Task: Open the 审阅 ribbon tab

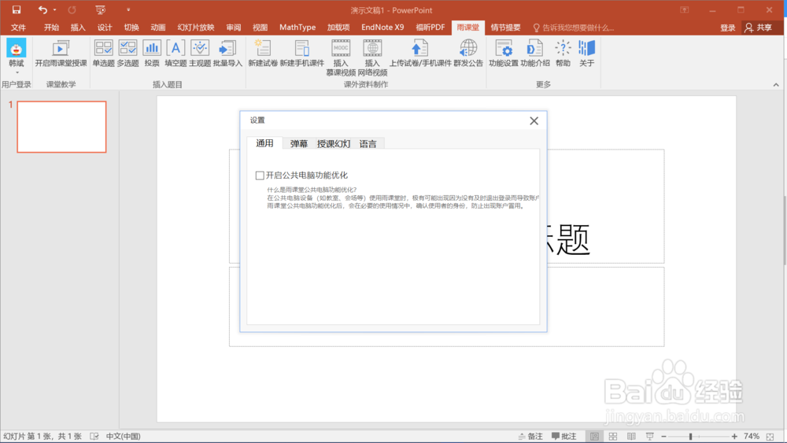Action: [x=234, y=28]
